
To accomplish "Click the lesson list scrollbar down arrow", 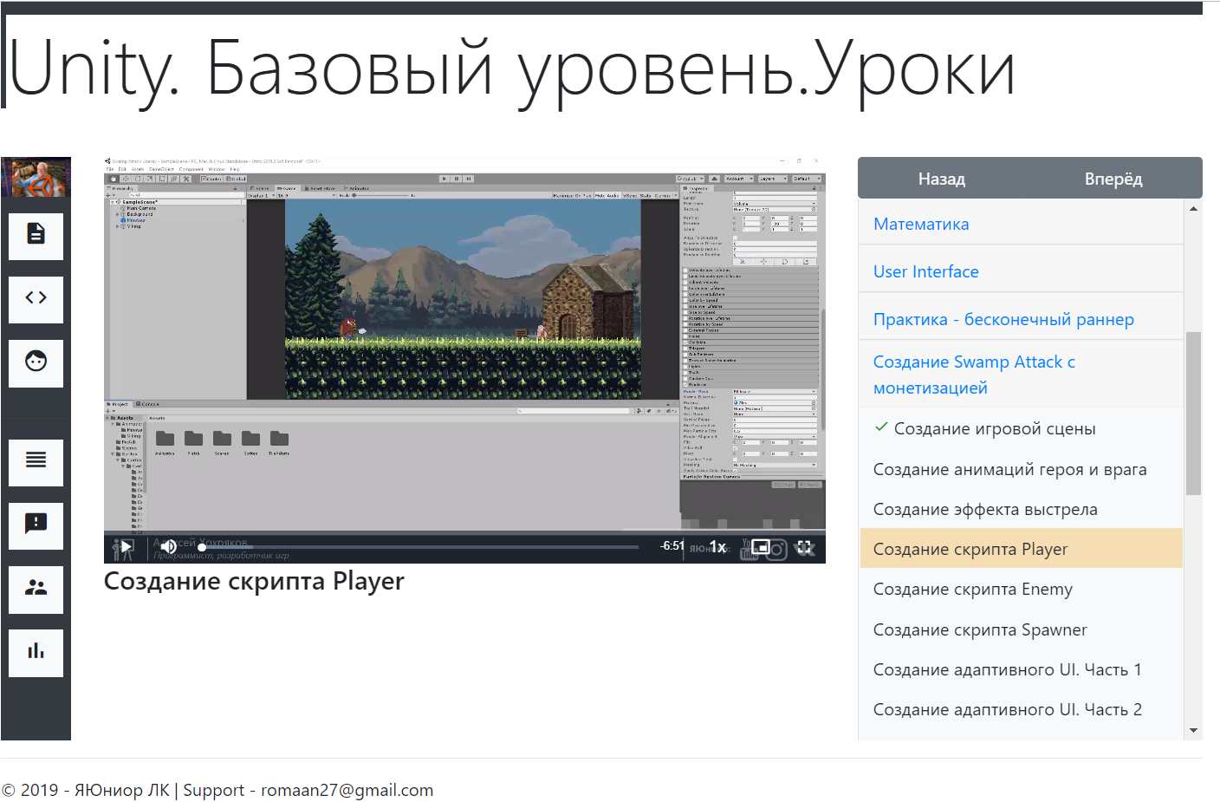I will pos(1194,731).
